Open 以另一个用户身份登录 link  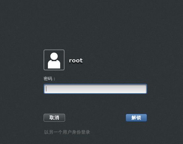pyautogui.click(x=67, y=132)
